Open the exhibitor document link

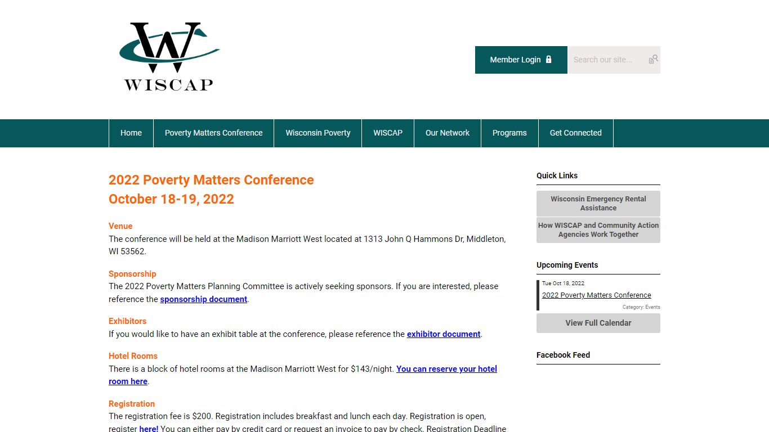[x=444, y=334]
